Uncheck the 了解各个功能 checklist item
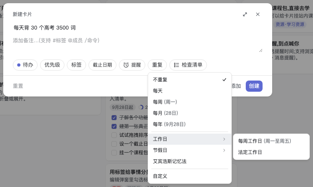This screenshot has height=187, width=313. coord(114,118)
